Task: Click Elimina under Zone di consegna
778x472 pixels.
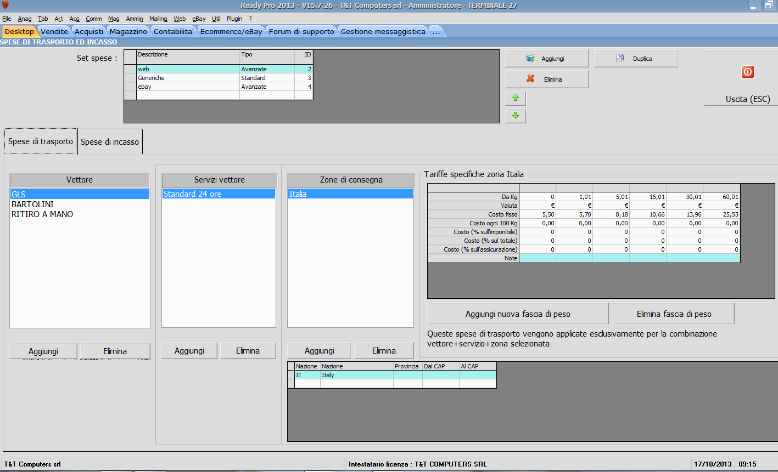Action: point(383,351)
